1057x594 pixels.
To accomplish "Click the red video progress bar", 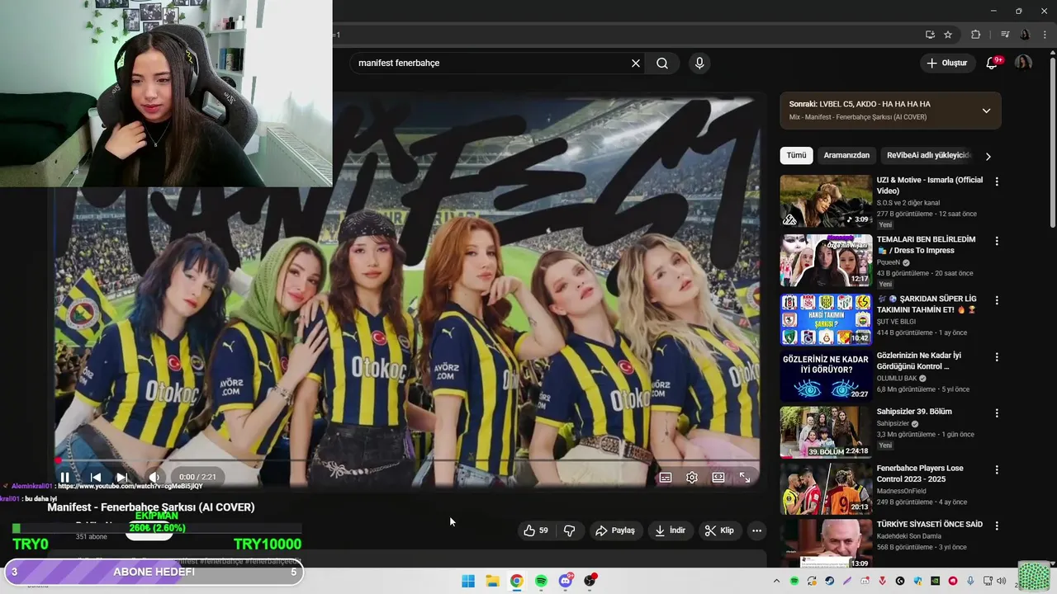I will 407,460.
